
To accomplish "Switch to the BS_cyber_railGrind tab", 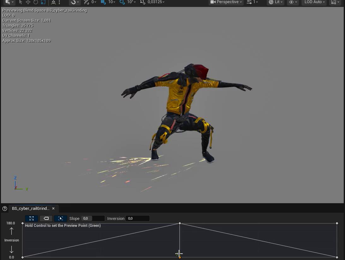I will [x=31, y=209].
